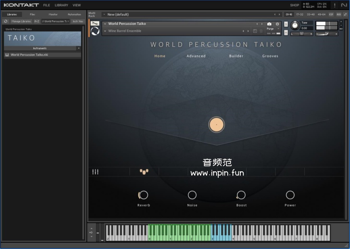Screen dimensions: 350x249
Task: Switch to the Monitor browser tab
Action: [53, 14]
